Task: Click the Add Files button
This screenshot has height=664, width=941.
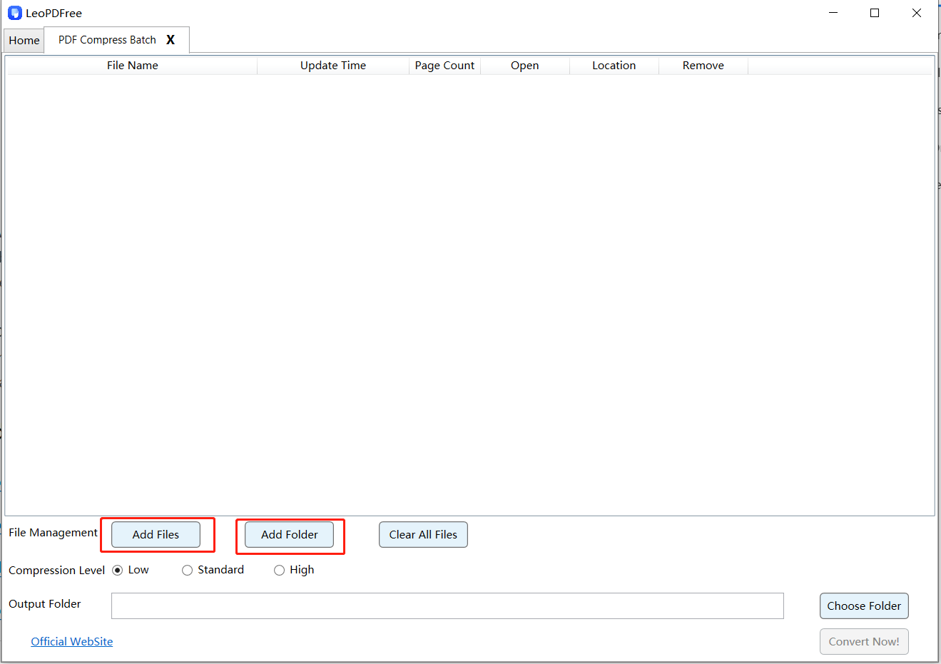Action: pyautogui.click(x=156, y=534)
